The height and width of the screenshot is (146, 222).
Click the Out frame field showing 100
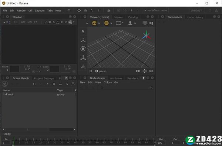(161, 143)
